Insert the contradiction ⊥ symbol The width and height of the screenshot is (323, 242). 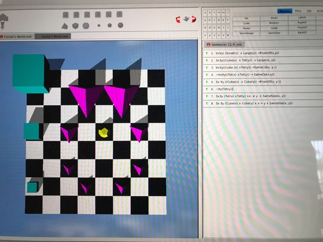[x=228, y=13]
